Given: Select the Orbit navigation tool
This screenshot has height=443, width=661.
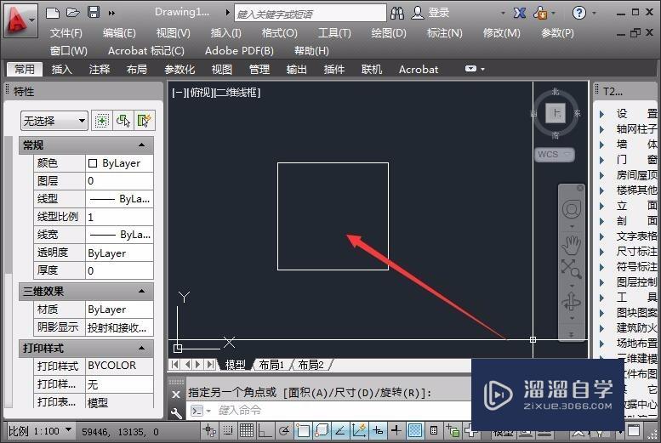Looking at the screenshot, I should tap(571, 302).
